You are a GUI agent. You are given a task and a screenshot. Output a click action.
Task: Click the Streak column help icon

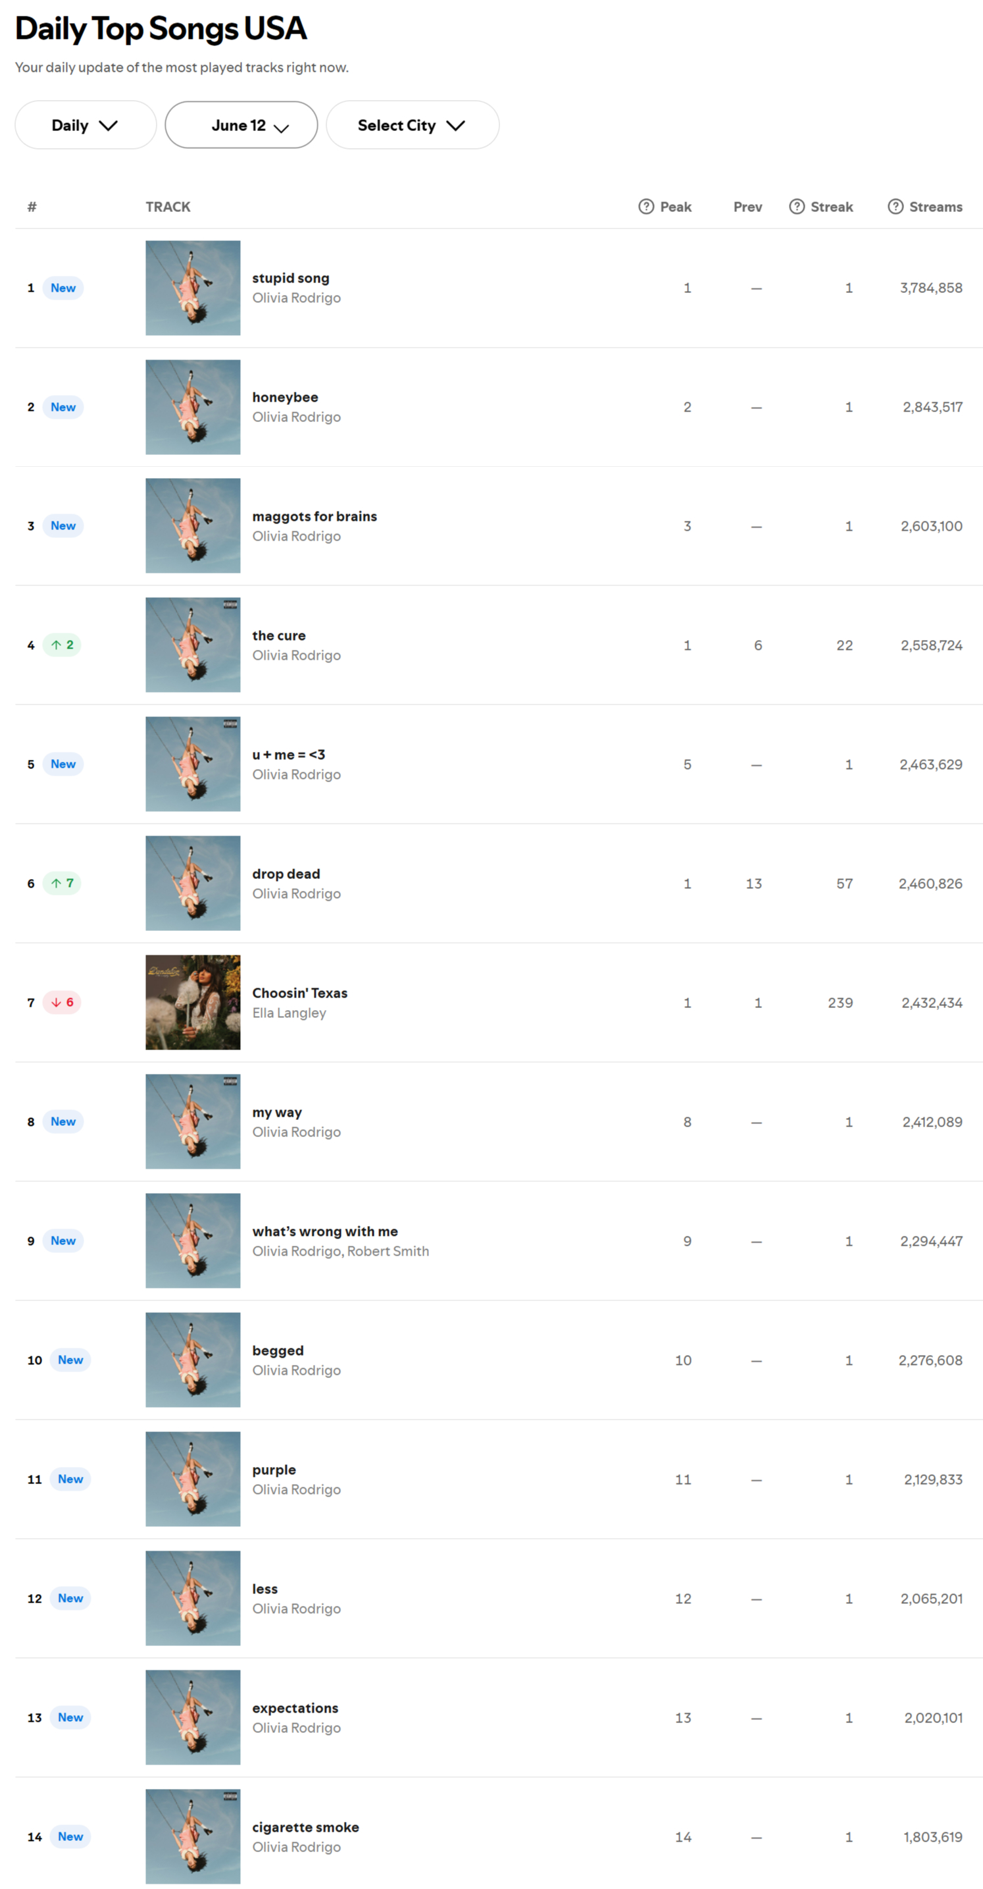coord(796,207)
